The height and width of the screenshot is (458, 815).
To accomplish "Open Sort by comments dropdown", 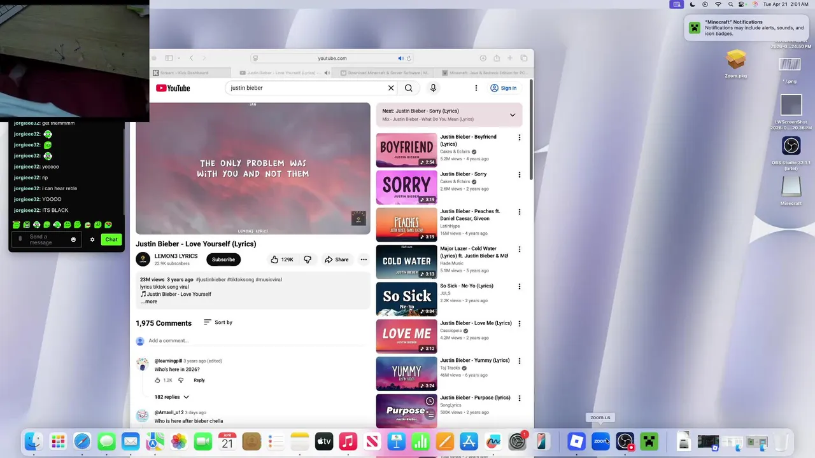I will coord(218,323).
